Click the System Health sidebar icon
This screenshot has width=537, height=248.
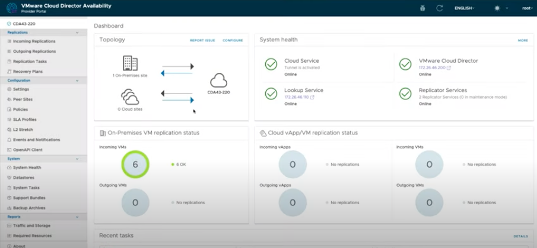coord(9,168)
